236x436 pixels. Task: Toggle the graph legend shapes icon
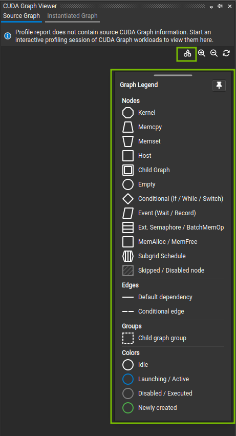tap(187, 54)
